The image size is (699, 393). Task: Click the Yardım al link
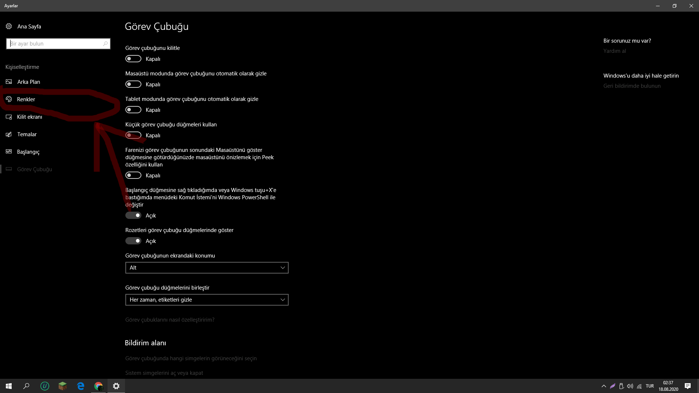614,51
